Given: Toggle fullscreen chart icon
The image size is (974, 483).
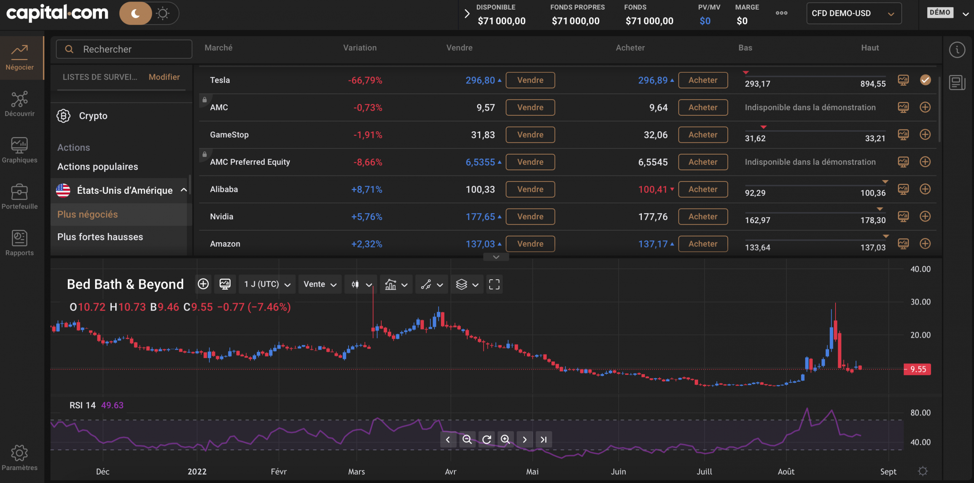Looking at the screenshot, I should coord(494,284).
